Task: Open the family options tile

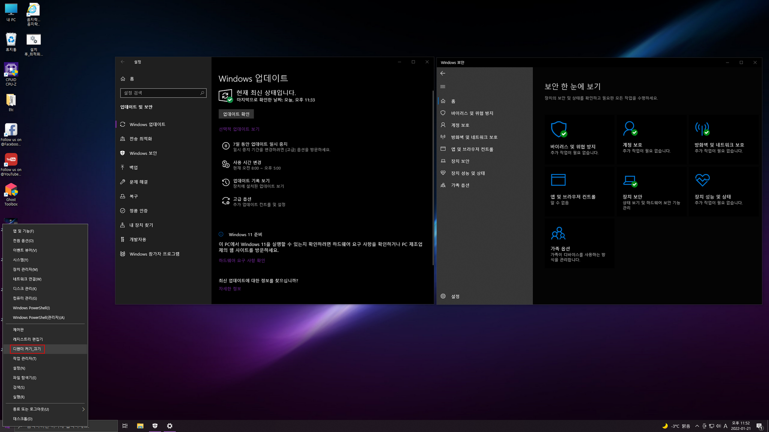Action: [579, 243]
